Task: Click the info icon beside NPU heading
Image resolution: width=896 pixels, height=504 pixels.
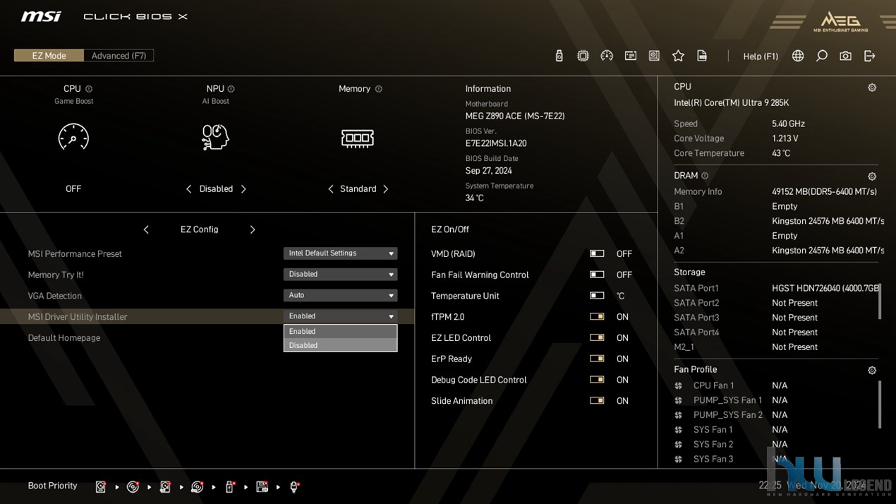Action: coord(231,89)
